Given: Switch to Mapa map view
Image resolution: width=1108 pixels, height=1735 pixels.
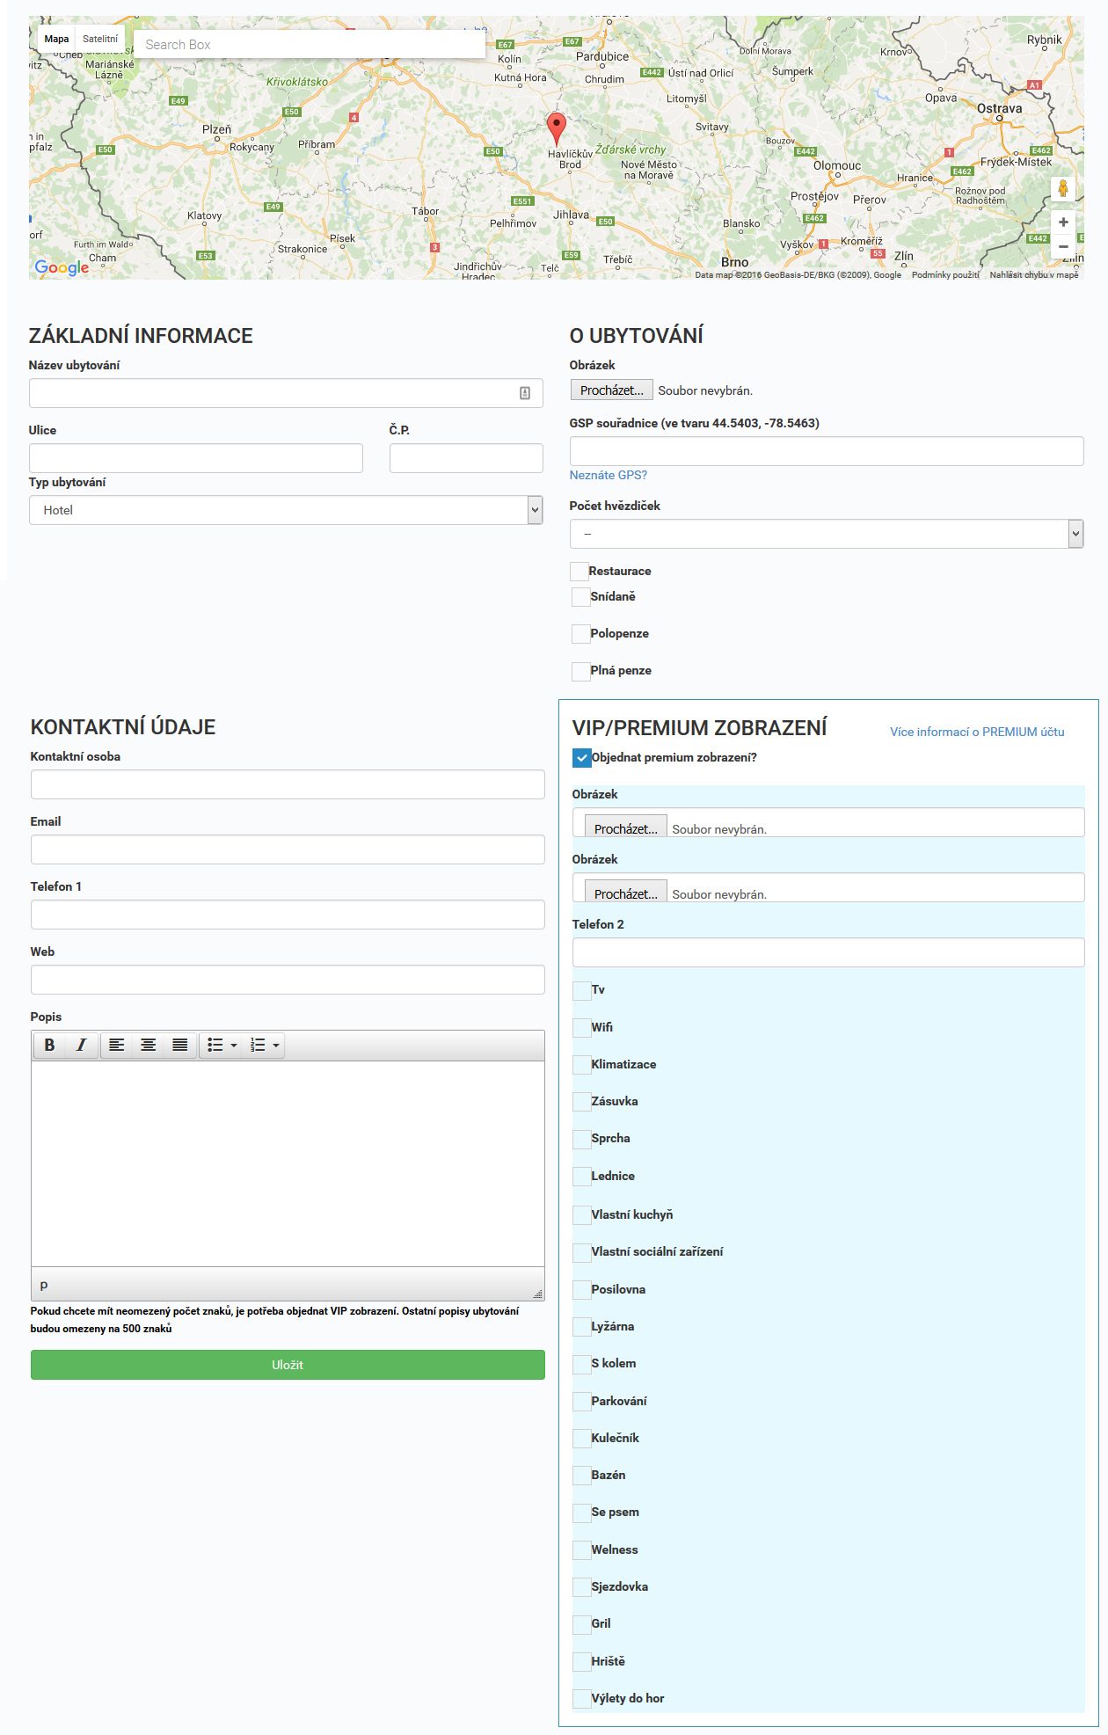Looking at the screenshot, I should (56, 39).
